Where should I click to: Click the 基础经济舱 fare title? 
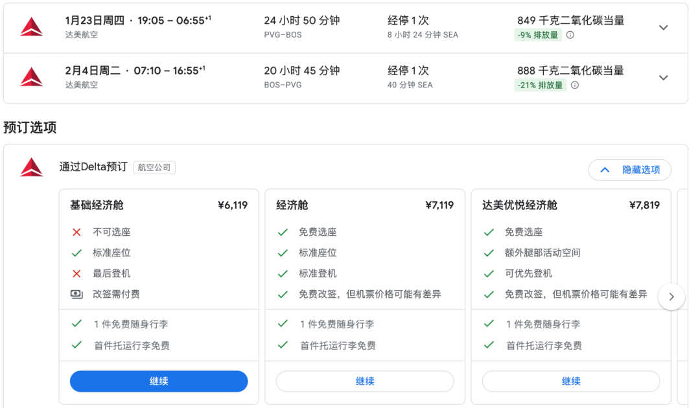97,205
